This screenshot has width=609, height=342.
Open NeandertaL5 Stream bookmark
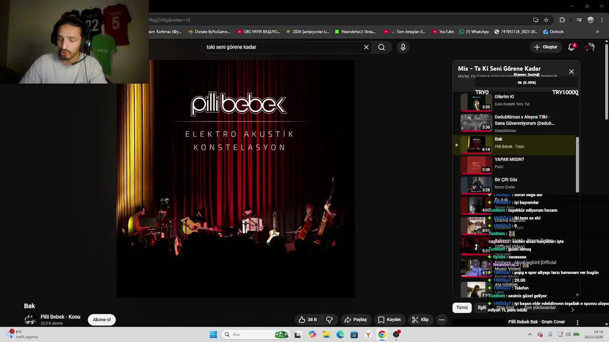pos(355,32)
